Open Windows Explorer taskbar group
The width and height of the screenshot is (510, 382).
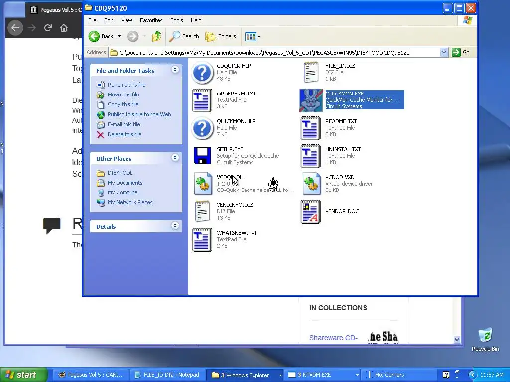(x=245, y=375)
